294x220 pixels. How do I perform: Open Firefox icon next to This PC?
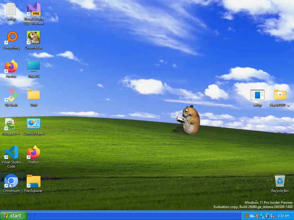[11, 69]
